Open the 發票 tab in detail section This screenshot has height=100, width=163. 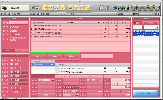(x=67, y=76)
